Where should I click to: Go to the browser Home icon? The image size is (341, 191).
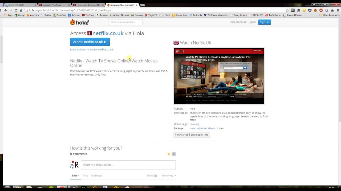coord(21,10)
